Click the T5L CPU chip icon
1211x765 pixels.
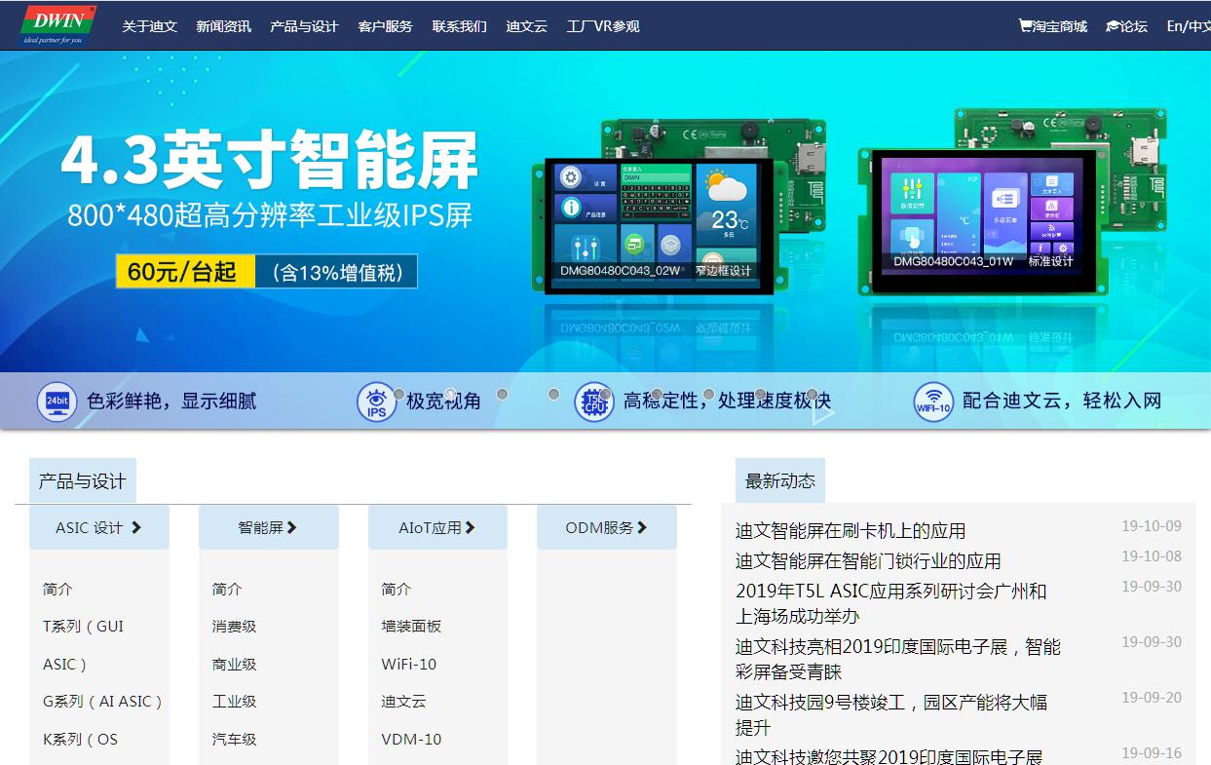pos(593,402)
